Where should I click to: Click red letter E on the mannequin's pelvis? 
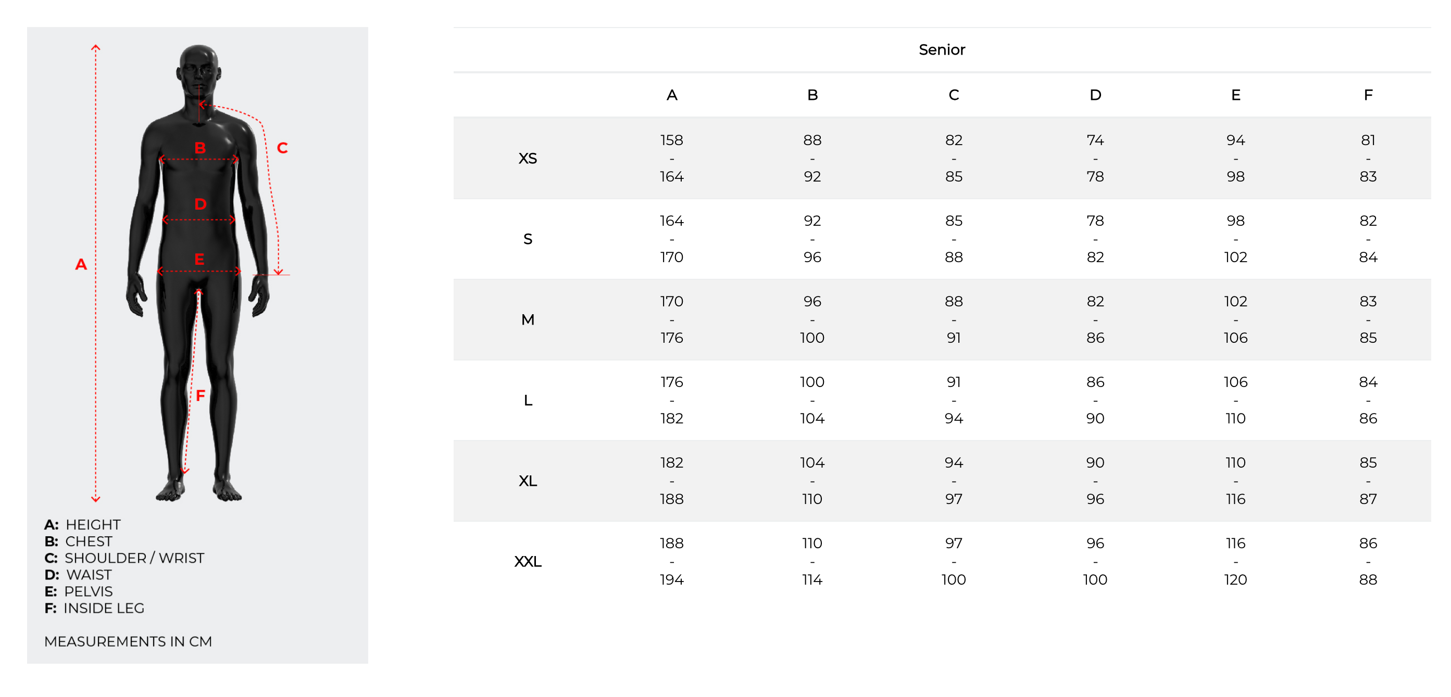click(x=199, y=260)
